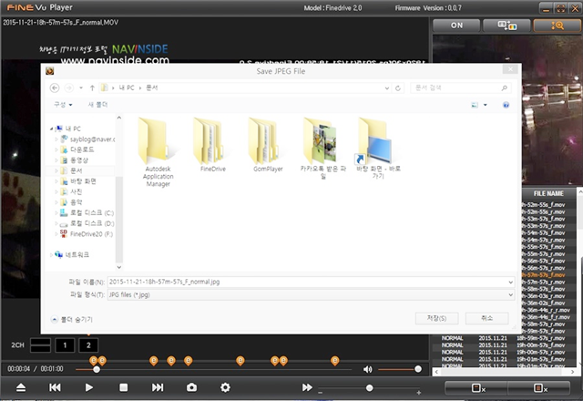Open the FineDrive folder
583x401 pixels.
point(212,145)
